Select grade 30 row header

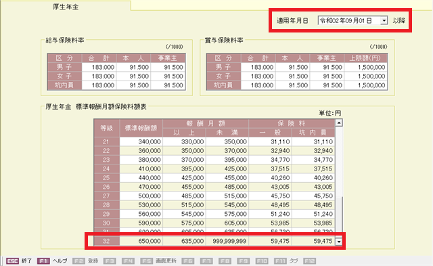coord(107,223)
